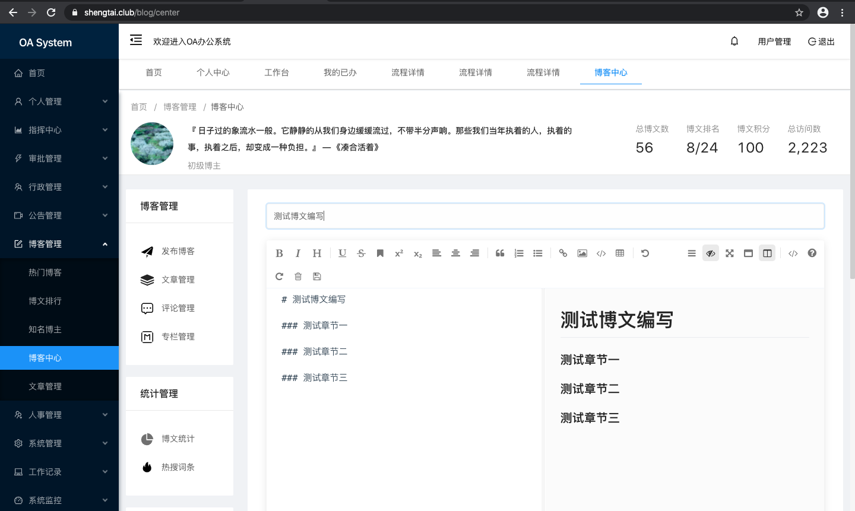
Task: Clear content using the trash icon
Action: pyautogui.click(x=298, y=276)
